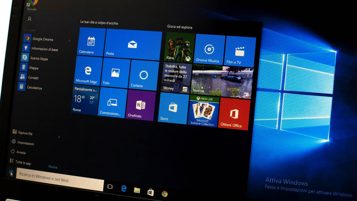This screenshot has height=201, width=357.
Task: Launch Microsoft Solitaire Collection tile
Action: pos(203,111)
